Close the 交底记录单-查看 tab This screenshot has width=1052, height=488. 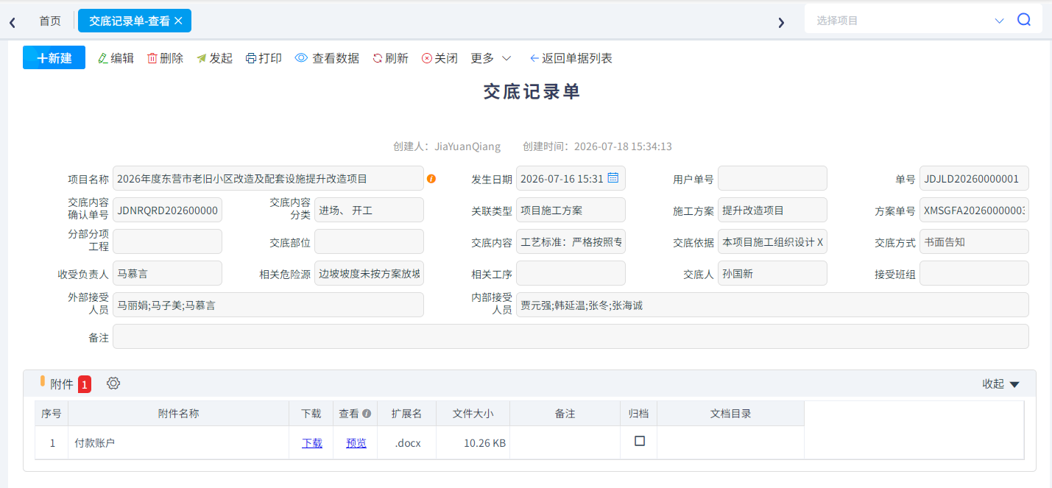click(x=178, y=21)
